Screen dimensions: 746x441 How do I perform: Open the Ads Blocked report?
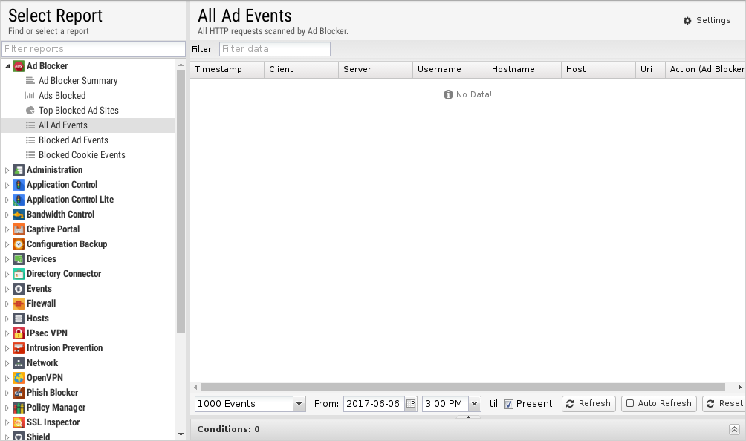[x=62, y=96]
